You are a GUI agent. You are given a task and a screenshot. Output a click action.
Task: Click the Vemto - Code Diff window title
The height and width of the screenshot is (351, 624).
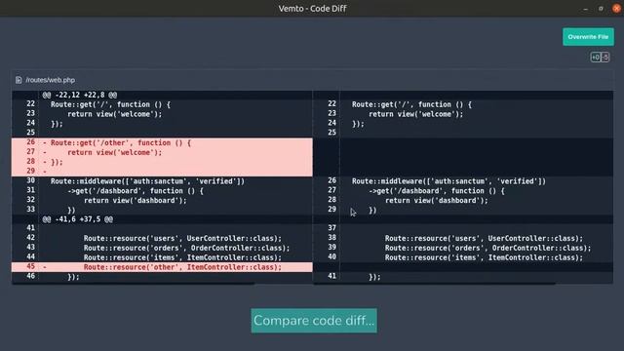[312, 9]
